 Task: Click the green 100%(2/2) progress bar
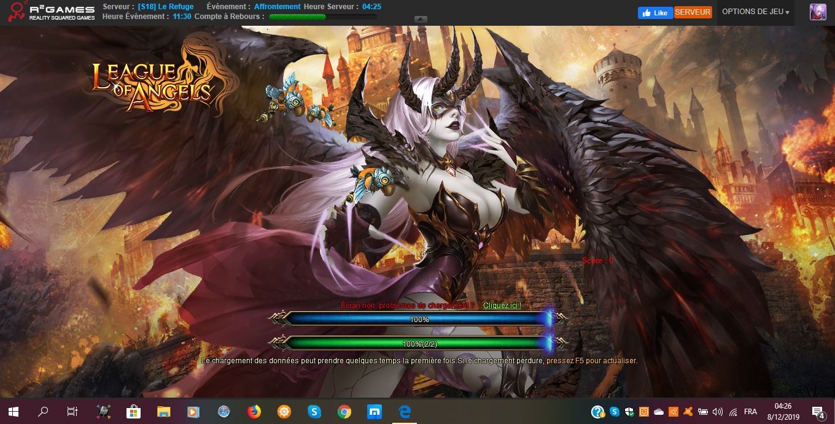(x=419, y=344)
